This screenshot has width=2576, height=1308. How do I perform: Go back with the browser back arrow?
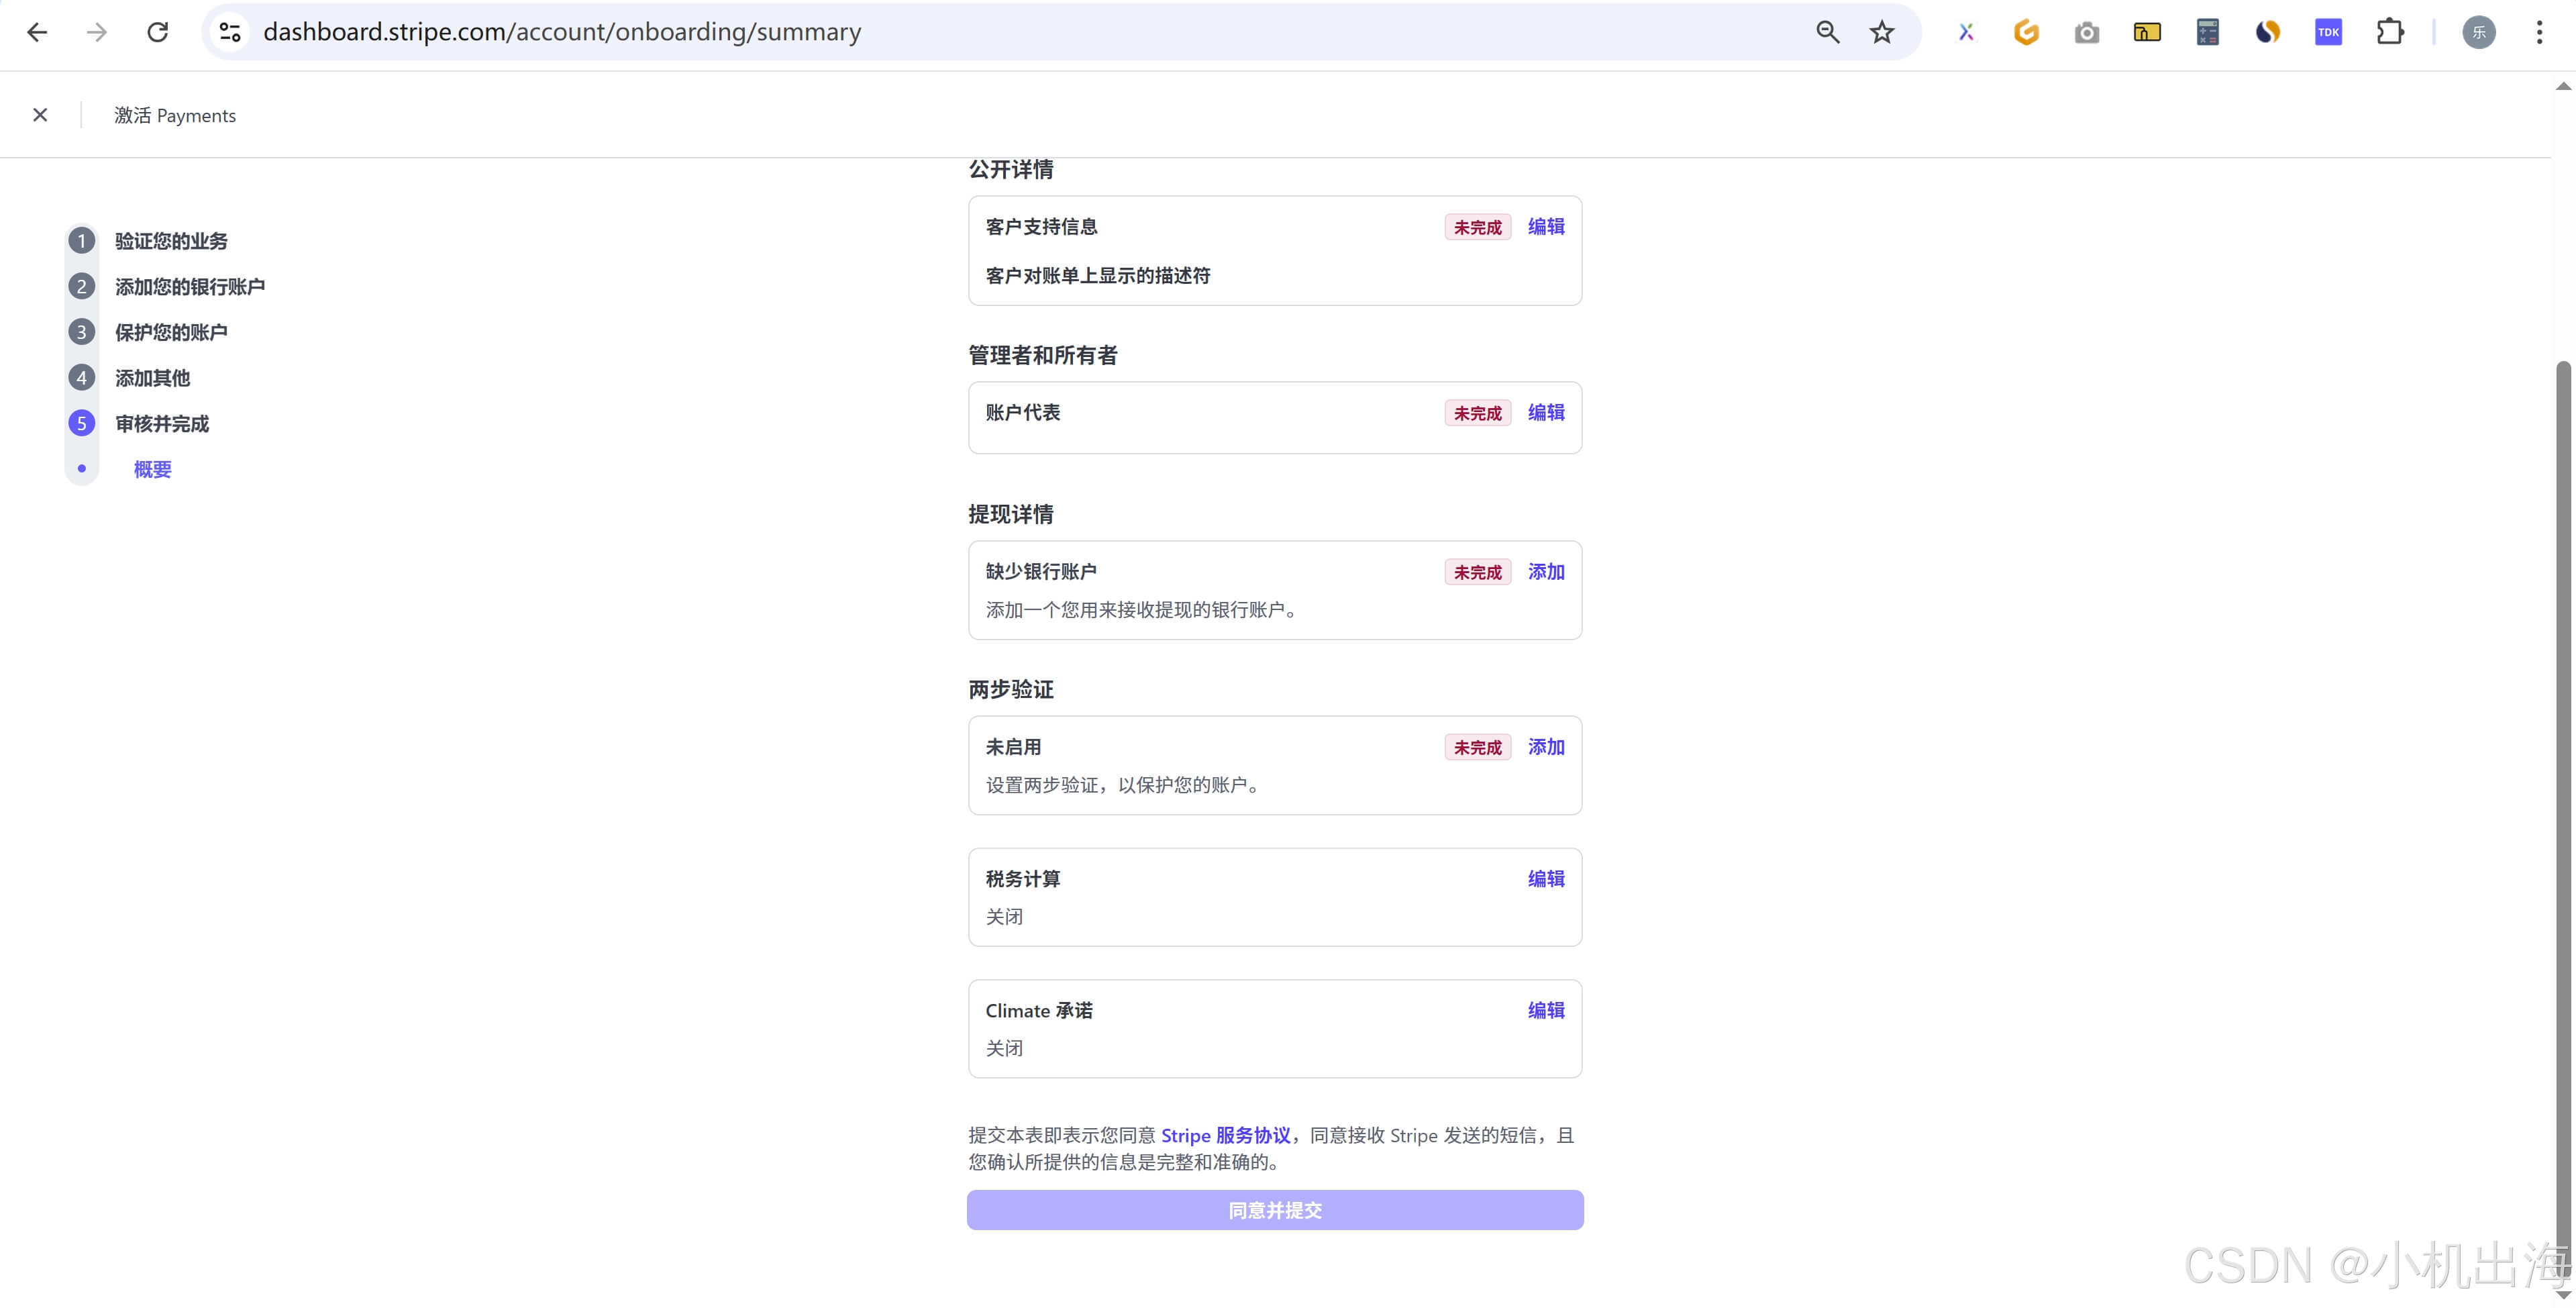tap(37, 32)
